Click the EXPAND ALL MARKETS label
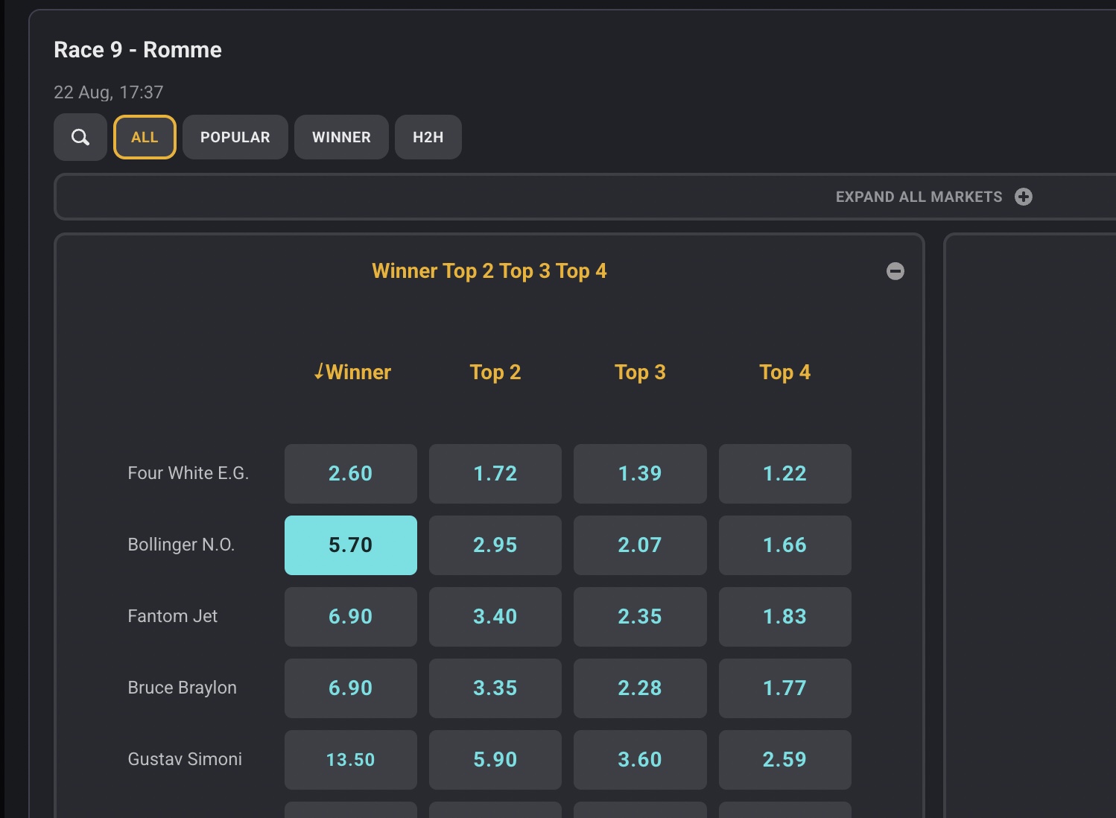Screen dimensions: 1116x818 (919, 197)
